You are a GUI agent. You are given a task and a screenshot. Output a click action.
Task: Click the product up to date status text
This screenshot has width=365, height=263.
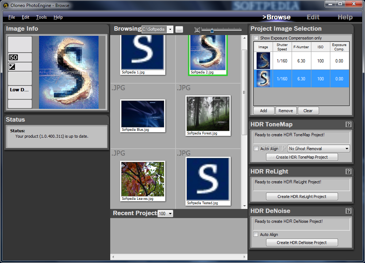coord(52,136)
